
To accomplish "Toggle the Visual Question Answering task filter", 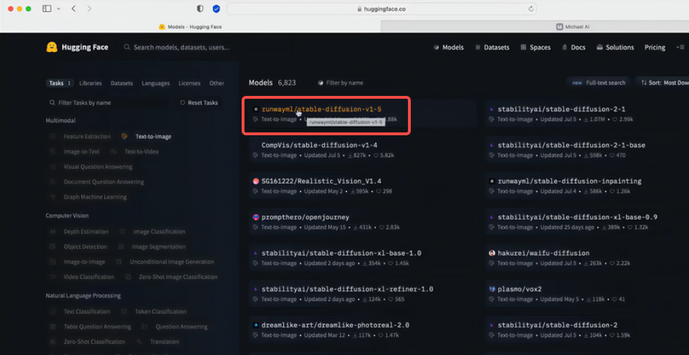I will coord(91,167).
